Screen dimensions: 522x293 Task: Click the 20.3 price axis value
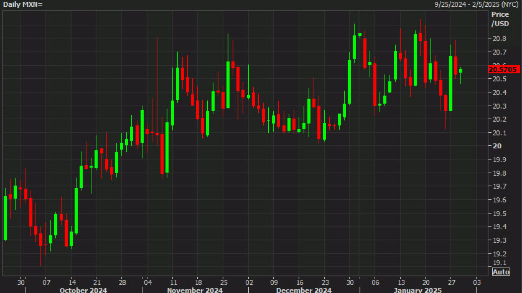tap(500, 106)
